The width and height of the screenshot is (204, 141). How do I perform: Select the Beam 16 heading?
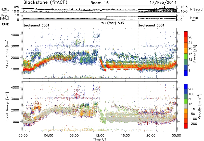pos(99,3)
